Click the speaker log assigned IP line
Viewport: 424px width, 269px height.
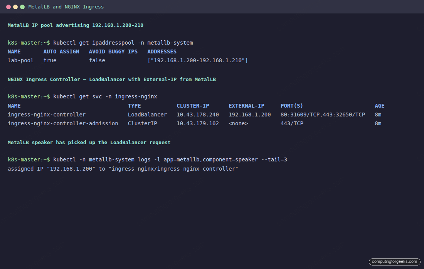tap(122, 168)
